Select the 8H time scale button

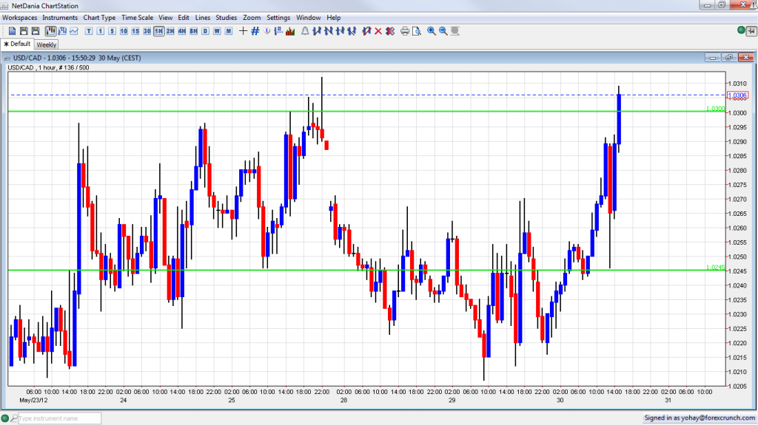[193, 31]
